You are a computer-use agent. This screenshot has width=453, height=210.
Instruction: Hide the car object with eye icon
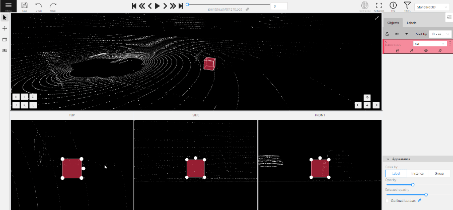click(426, 51)
